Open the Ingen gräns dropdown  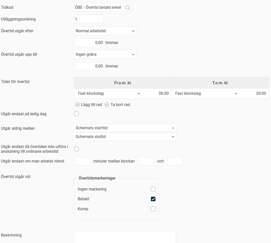[105, 55]
